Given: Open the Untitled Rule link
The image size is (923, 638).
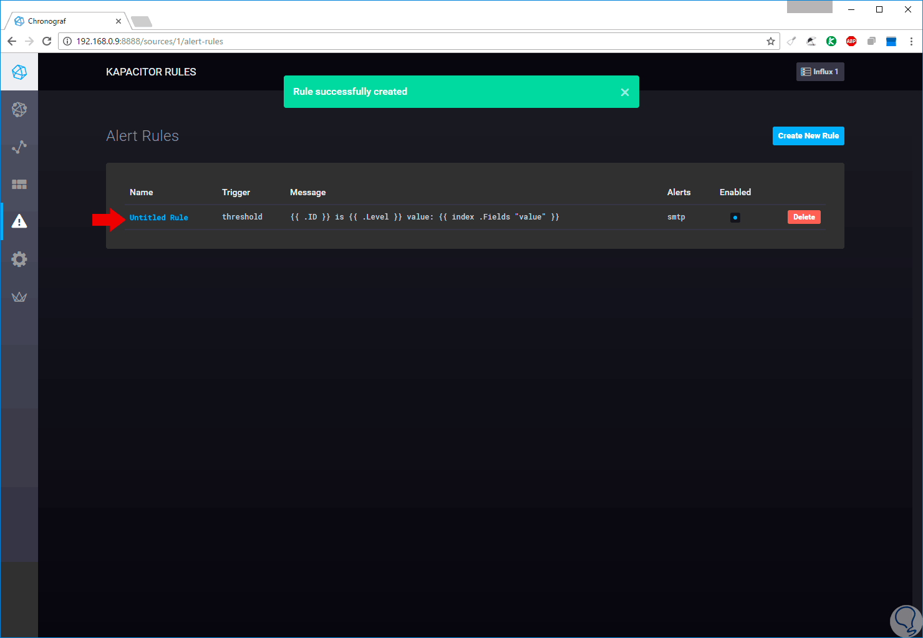Looking at the screenshot, I should click(x=158, y=218).
